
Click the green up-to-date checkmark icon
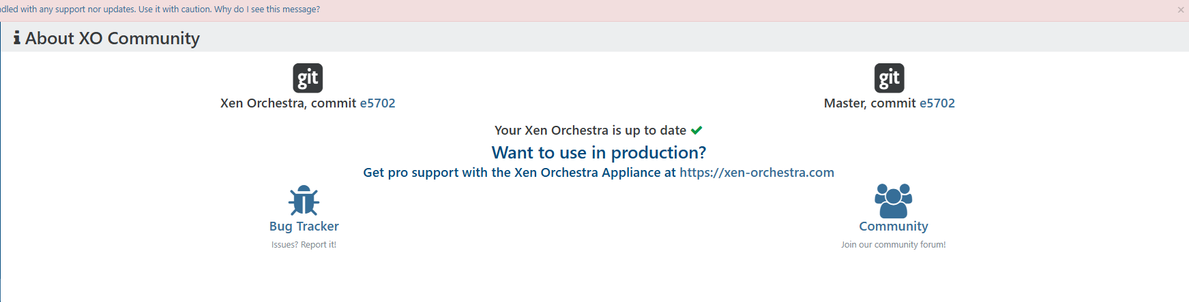(x=696, y=131)
